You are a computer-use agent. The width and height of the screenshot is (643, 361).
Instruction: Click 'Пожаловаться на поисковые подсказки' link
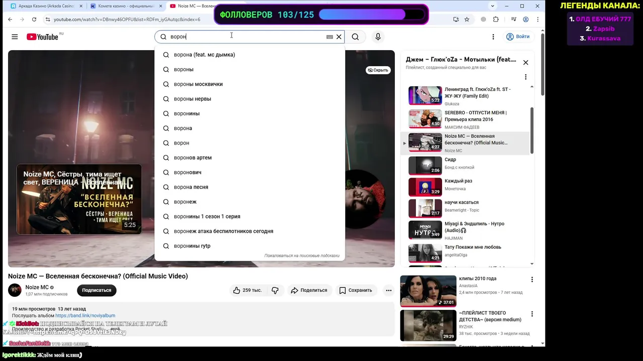click(302, 256)
